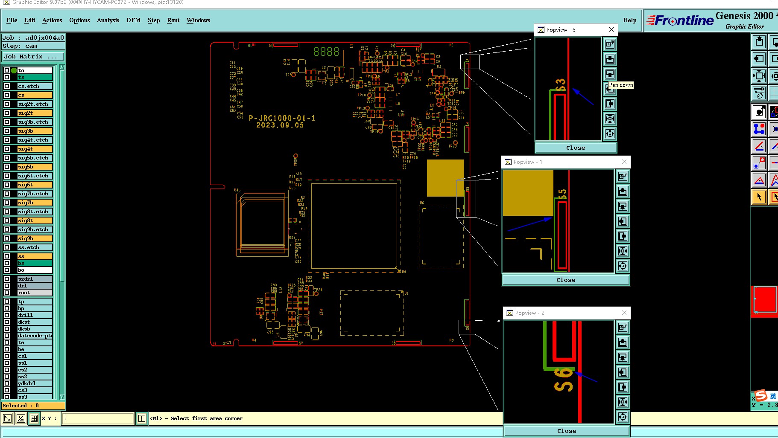Click inward-arrows zoom icon in Popview 1
The width and height of the screenshot is (778, 438).
[x=623, y=251]
